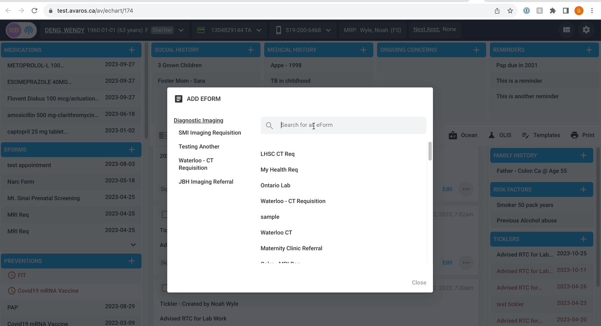The height and width of the screenshot is (326, 601).
Task: Expand the phone number dropdown
Action: click(328, 30)
